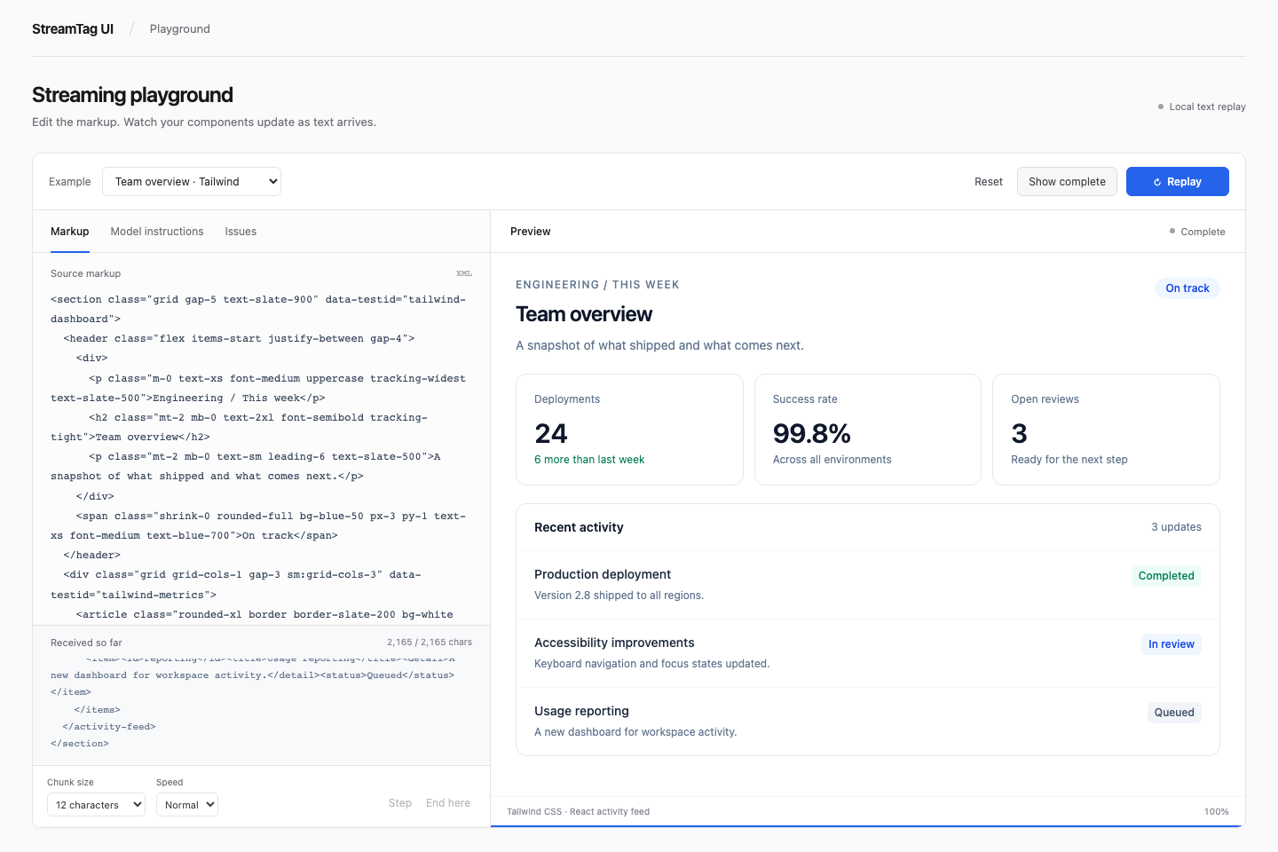
Task: Select the Deployments metric card
Action: point(629,430)
